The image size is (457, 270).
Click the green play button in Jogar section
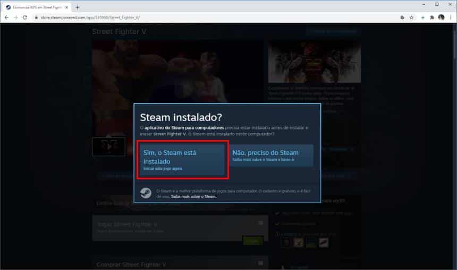click(253, 241)
